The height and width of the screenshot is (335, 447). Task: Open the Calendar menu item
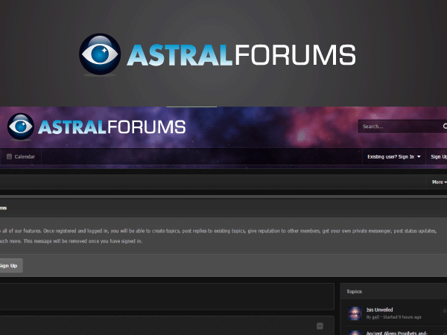tap(21, 156)
